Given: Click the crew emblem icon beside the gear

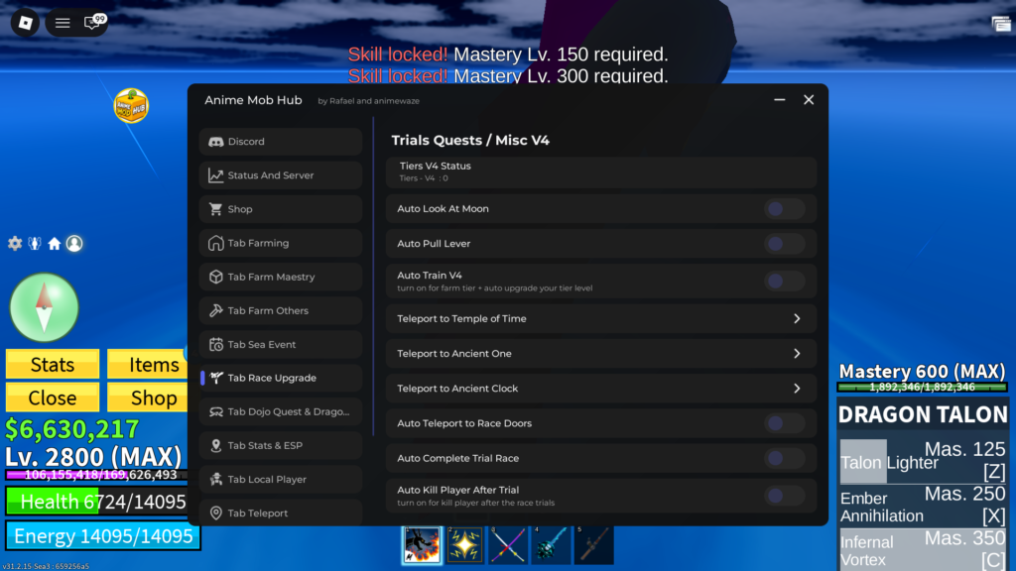Looking at the screenshot, I should tap(35, 244).
